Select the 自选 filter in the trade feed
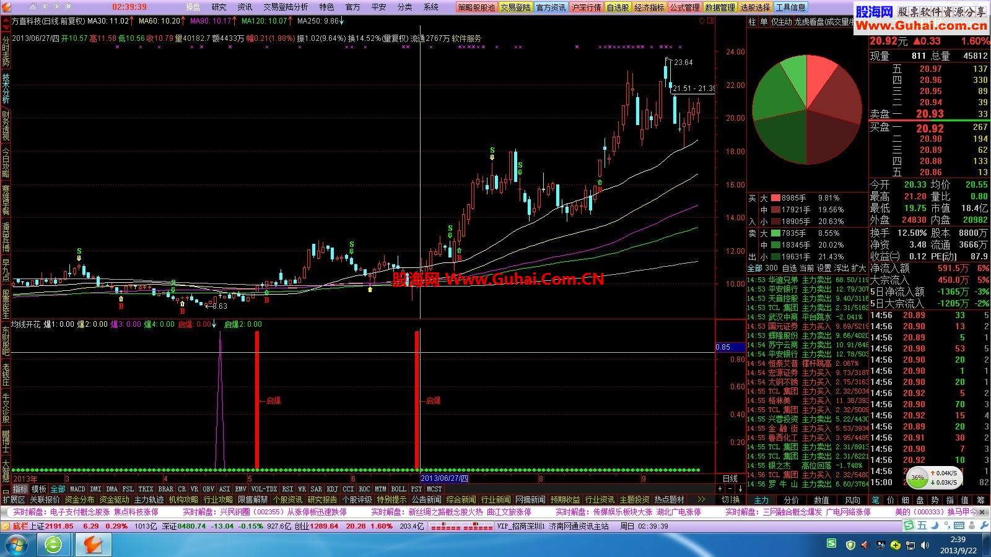Screen dimensions: 991x557 click(789, 268)
